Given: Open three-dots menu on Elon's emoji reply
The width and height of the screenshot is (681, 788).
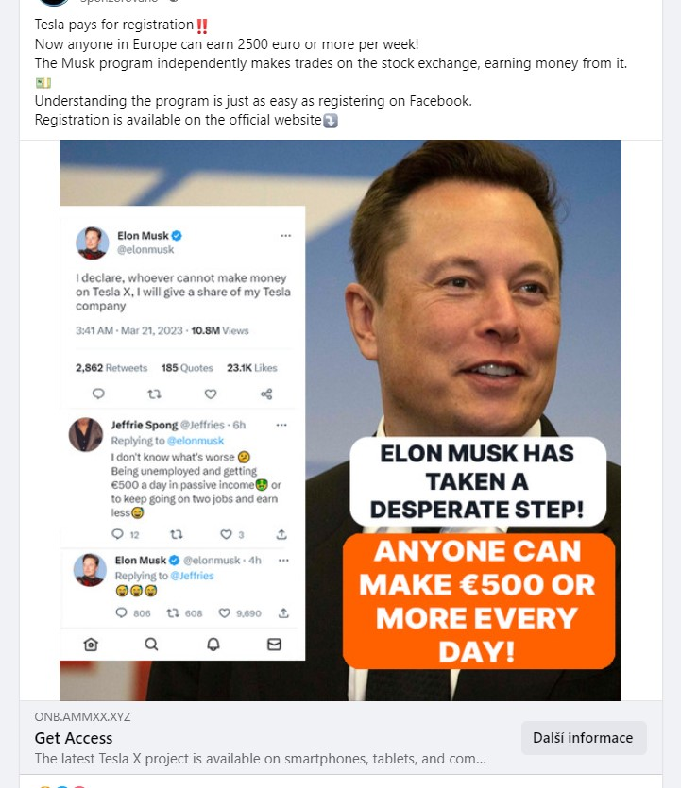Looking at the screenshot, I should (x=283, y=560).
